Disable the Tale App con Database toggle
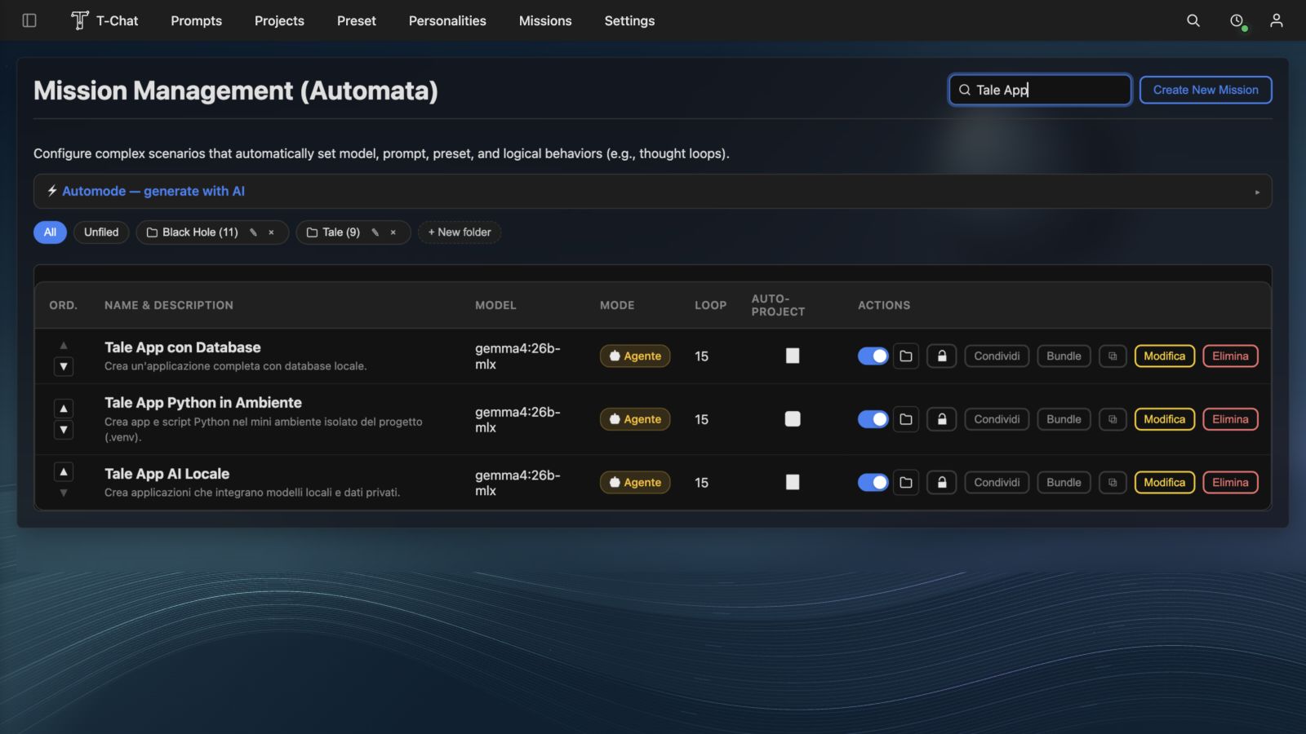The width and height of the screenshot is (1306, 734). point(873,356)
